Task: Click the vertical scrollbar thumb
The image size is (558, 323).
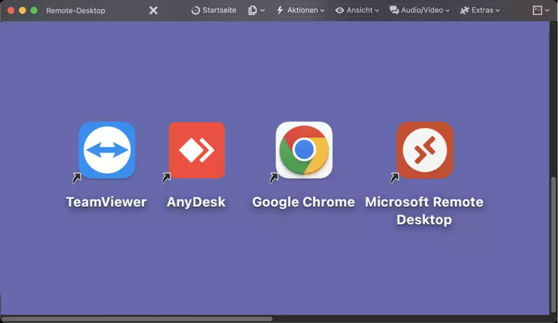Action: [x=554, y=245]
